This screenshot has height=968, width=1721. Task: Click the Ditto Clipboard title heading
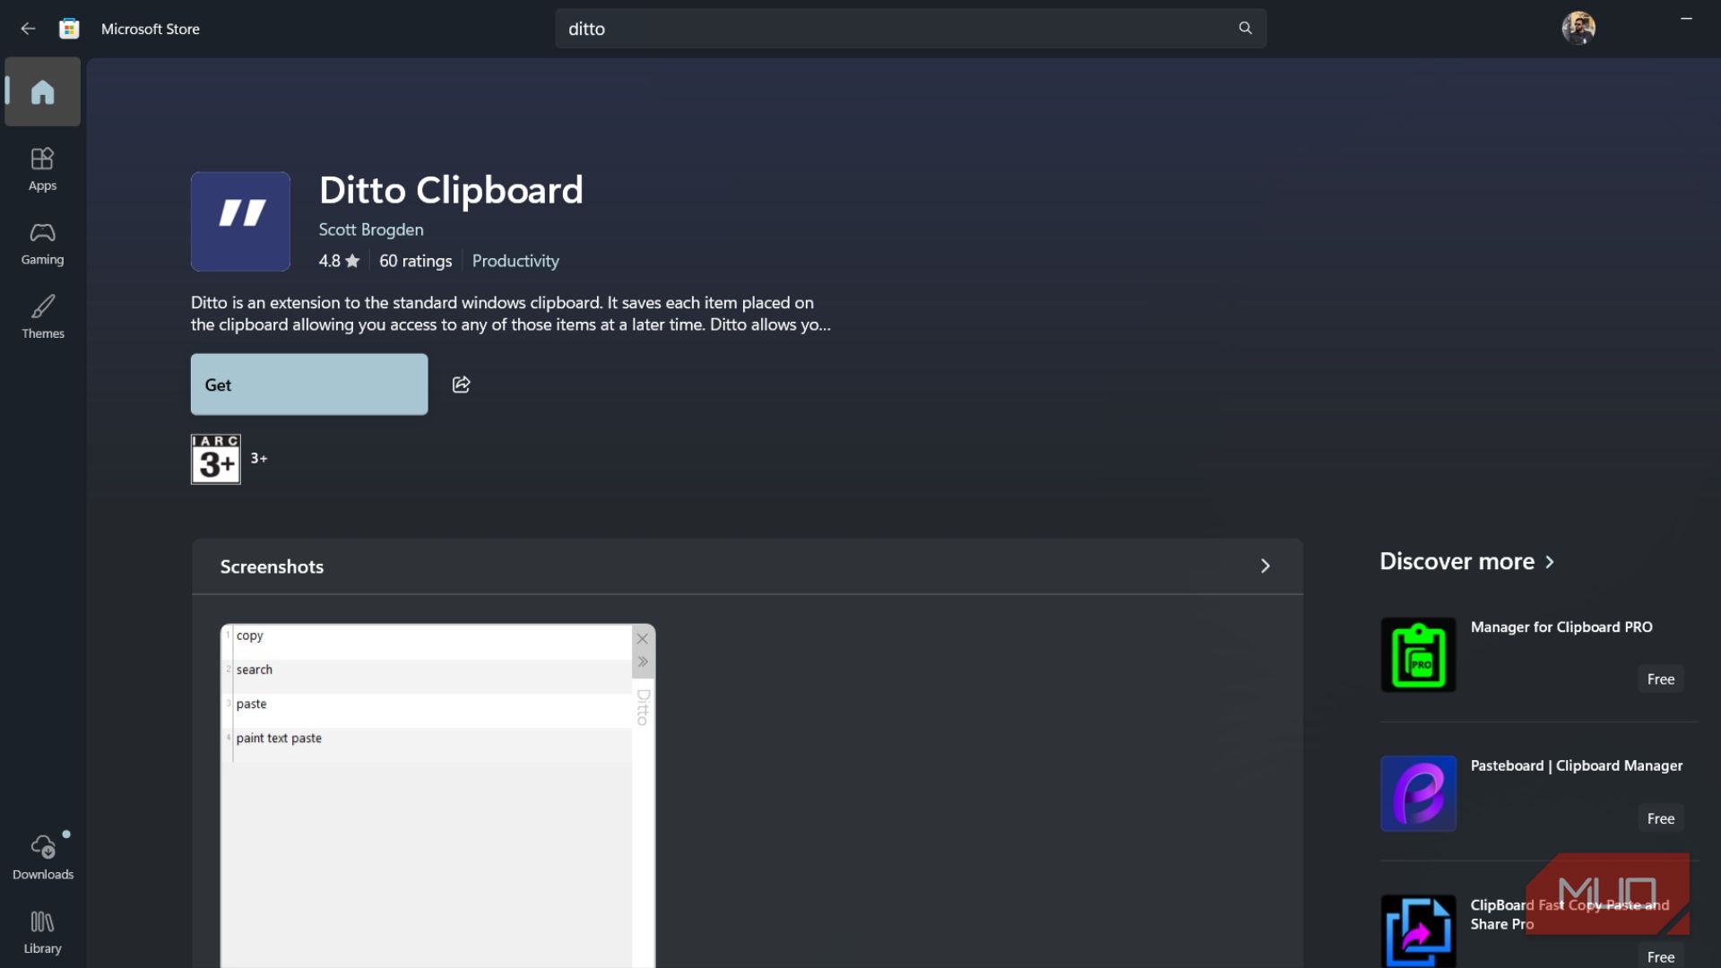click(451, 190)
